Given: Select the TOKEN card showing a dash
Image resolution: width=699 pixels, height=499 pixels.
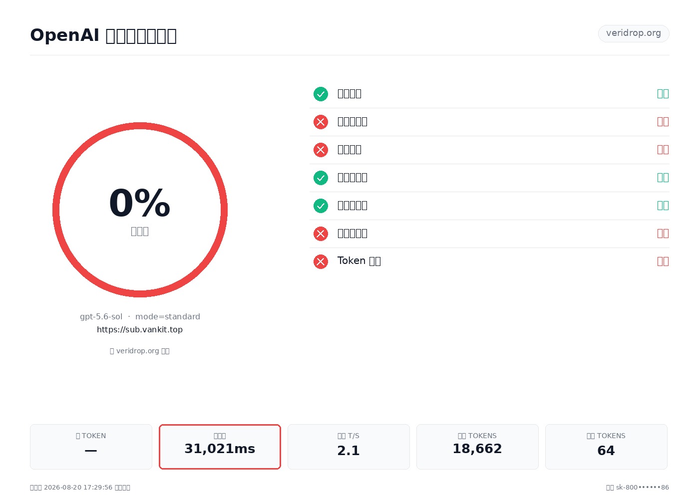Looking at the screenshot, I should click(x=91, y=447).
